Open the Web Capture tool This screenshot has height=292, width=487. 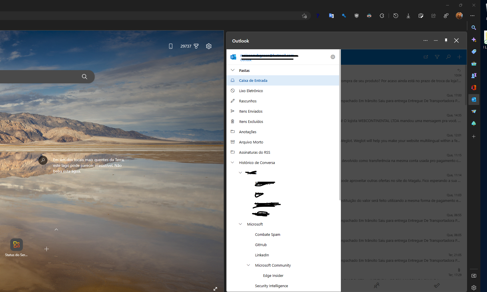click(x=421, y=16)
